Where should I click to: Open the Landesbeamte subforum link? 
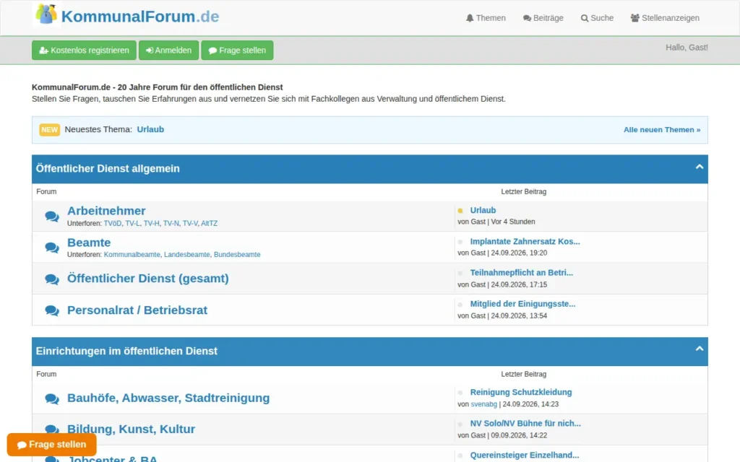[187, 255]
